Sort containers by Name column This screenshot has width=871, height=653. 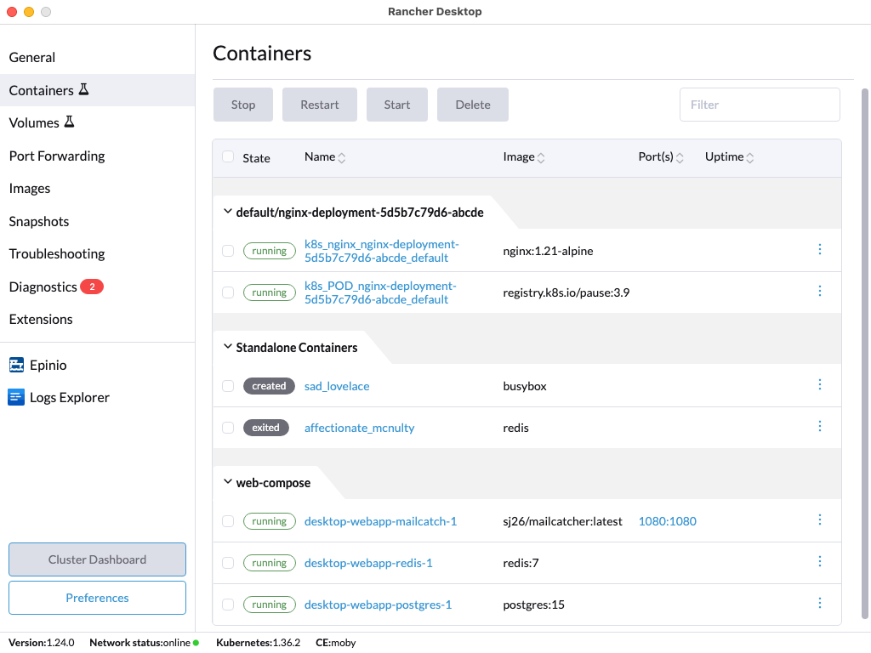325,157
